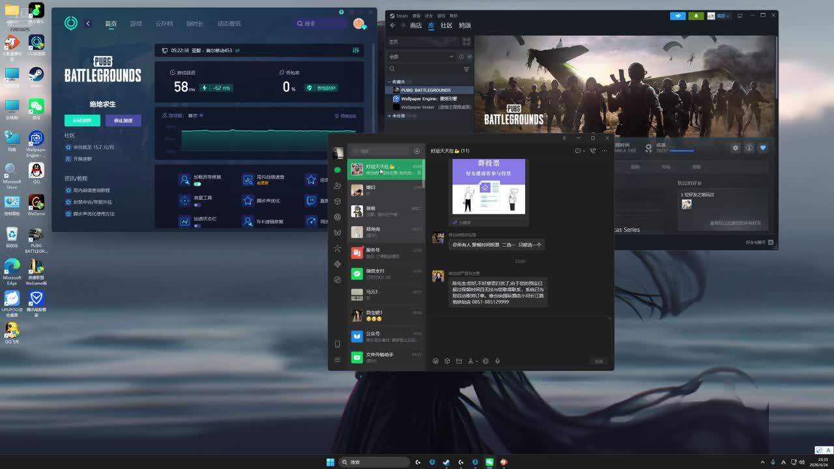
Task: Open the PUBG game settings gear in Steam
Action: click(736, 148)
